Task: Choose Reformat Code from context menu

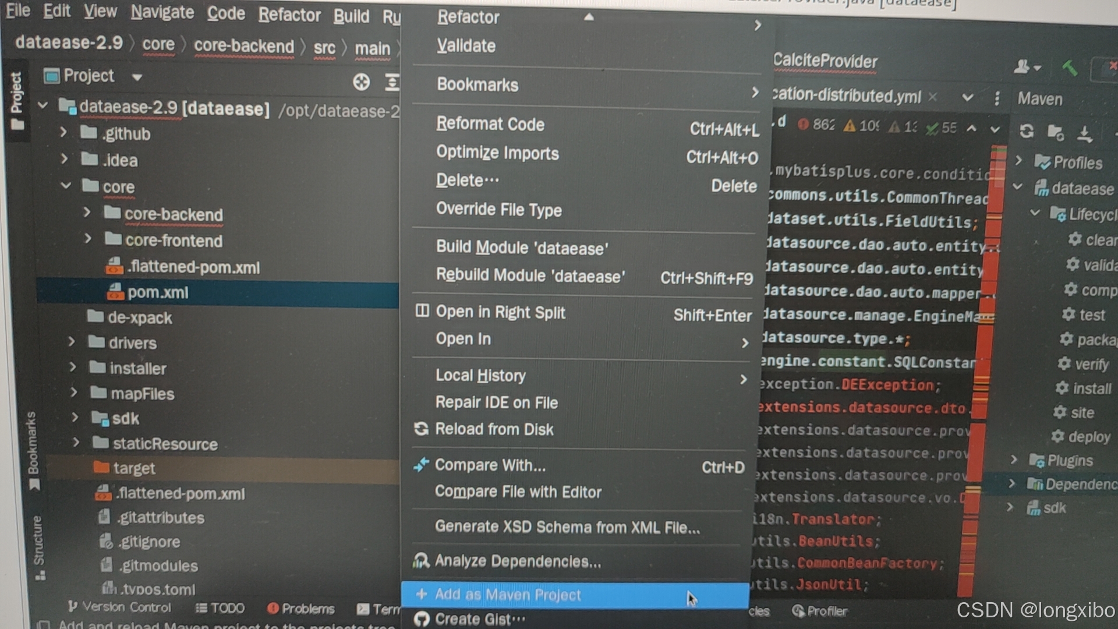Action: click(x=490, y=124)
